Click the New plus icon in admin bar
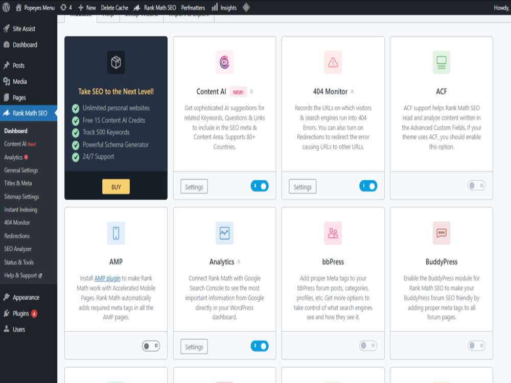 point(81,8)
